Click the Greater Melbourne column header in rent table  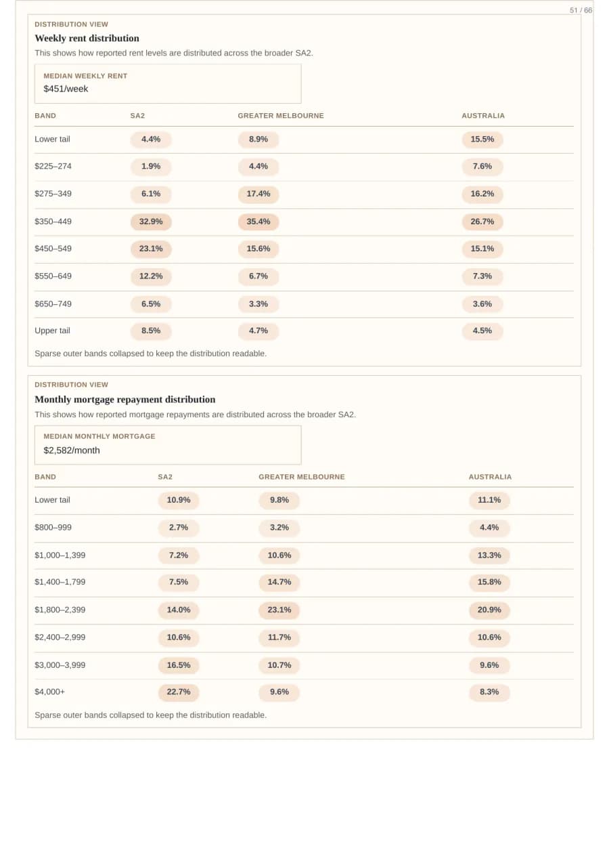click(x=281, y=116)
